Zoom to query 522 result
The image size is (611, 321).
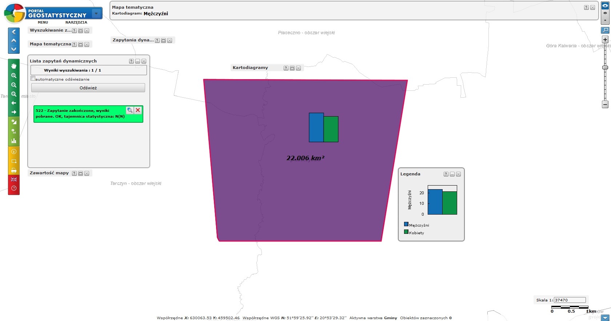pyautogui.click(x=130, y=110)
